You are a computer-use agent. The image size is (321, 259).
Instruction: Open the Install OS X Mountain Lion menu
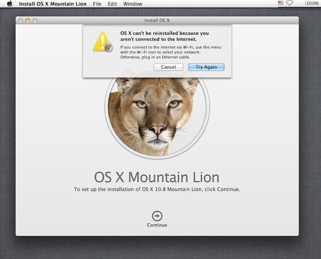[53, 4]
